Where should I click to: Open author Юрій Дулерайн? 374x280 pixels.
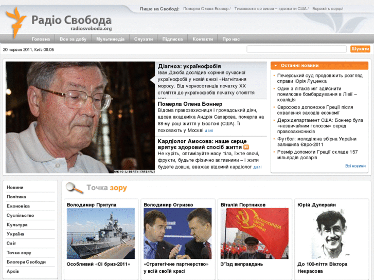click(316, 204)
